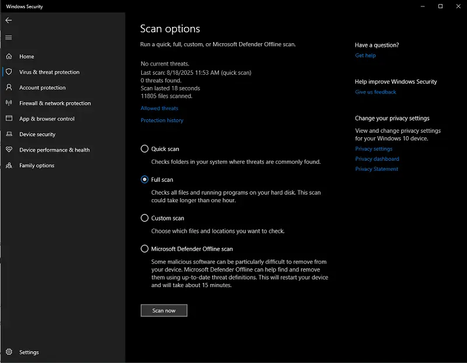The image size is (467, 363).
Task: Click the Family options icon
Action: tap(9, 165)
